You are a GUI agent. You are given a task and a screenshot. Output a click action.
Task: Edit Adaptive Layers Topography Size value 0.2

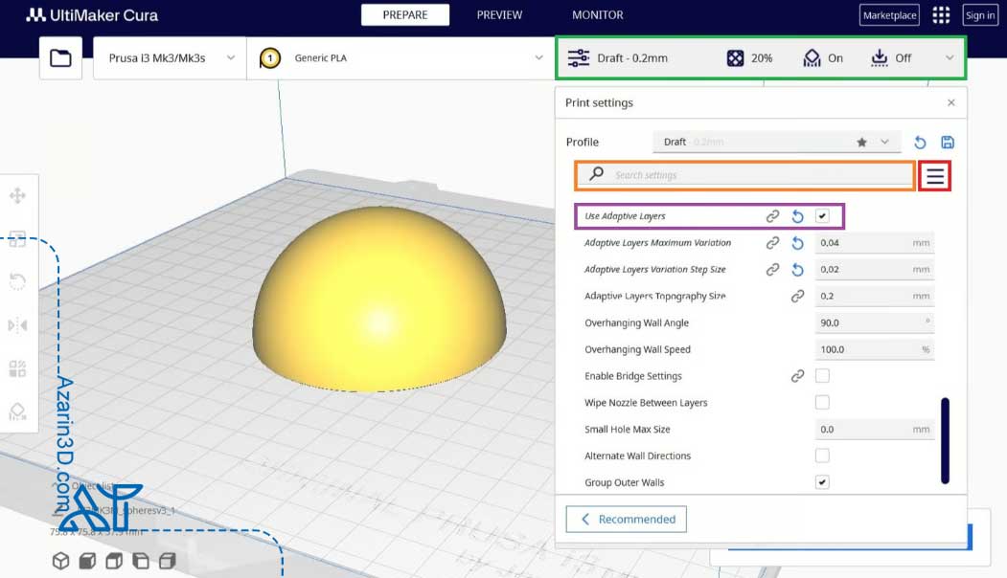pyautogui.click(x=874, y=297)
